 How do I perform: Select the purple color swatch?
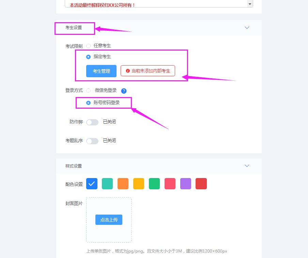coord(186,184)
